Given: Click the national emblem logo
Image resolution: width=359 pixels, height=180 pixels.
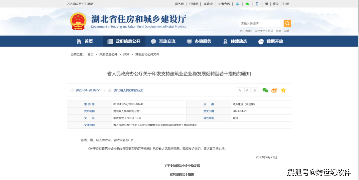Looking at the screenshot, I should (x=78, y=21).
